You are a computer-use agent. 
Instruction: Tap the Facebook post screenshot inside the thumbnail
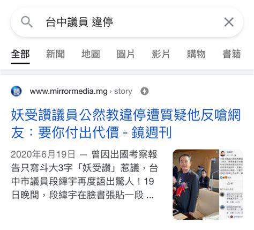231,184
